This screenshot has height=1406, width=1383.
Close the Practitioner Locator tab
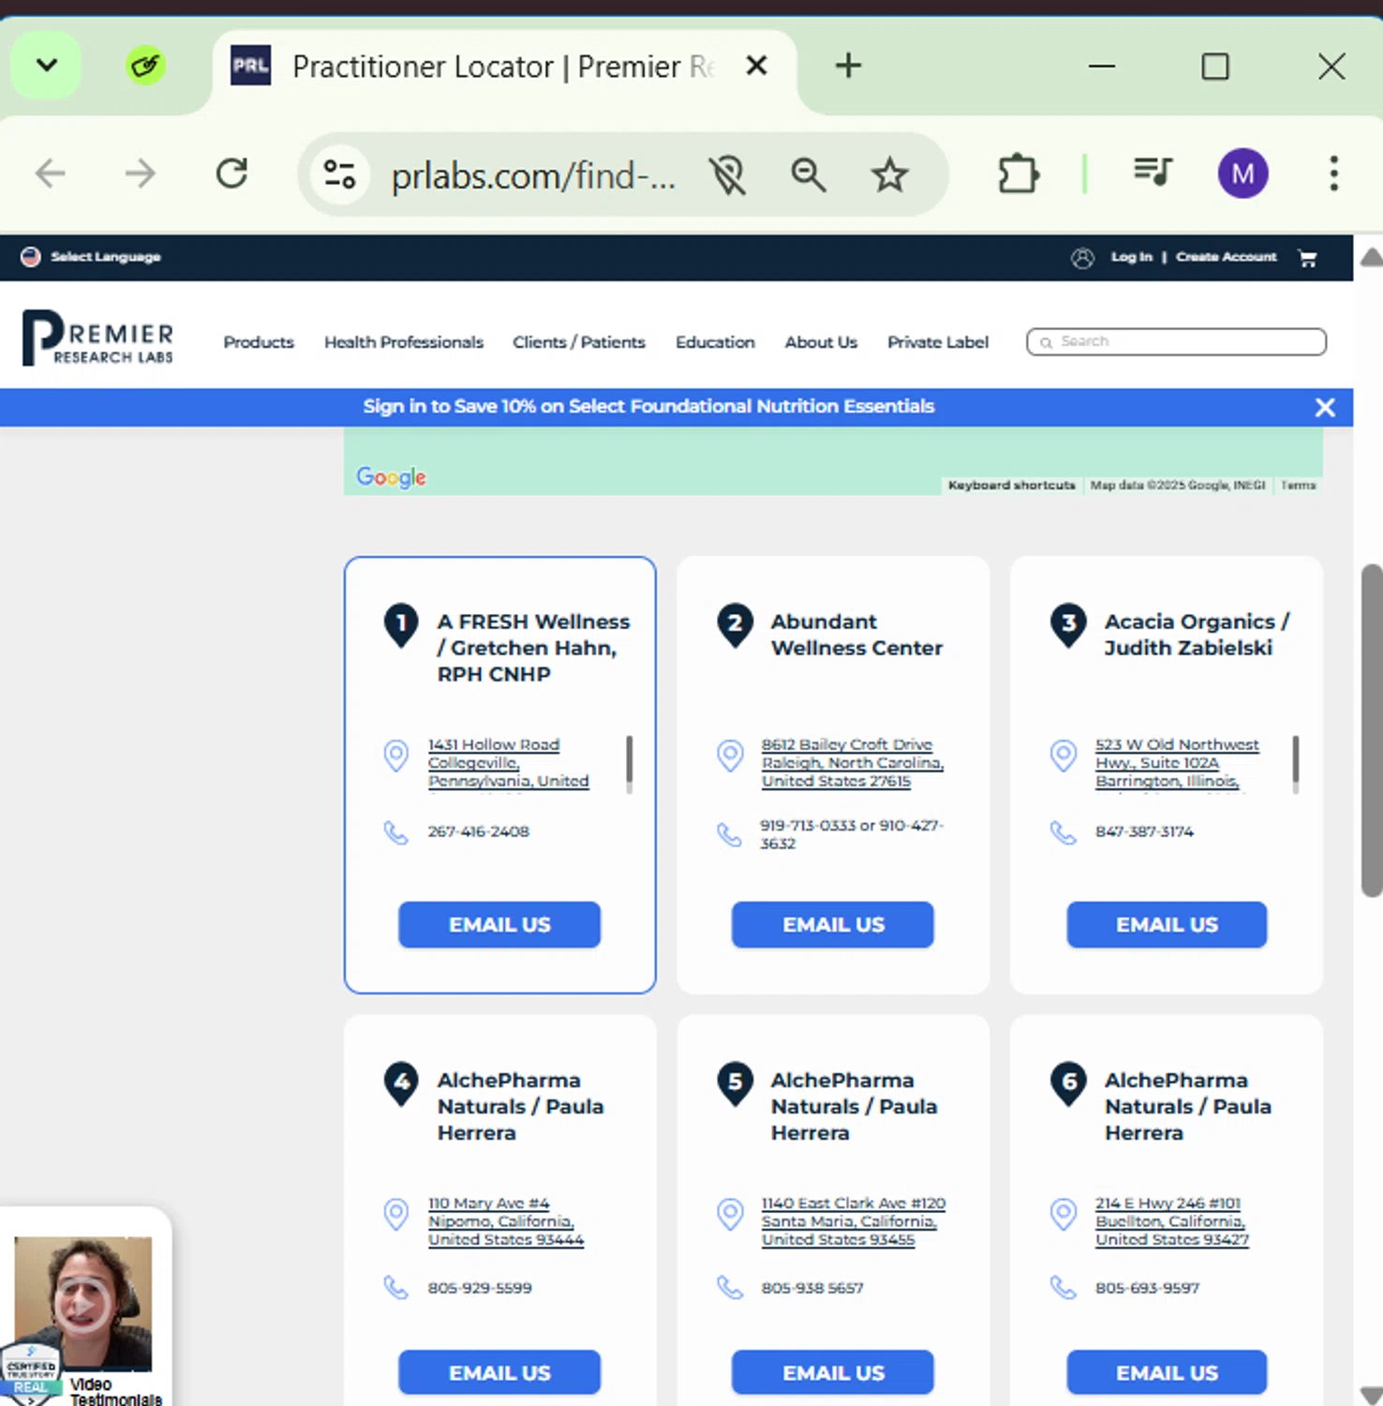coord(756,66)
